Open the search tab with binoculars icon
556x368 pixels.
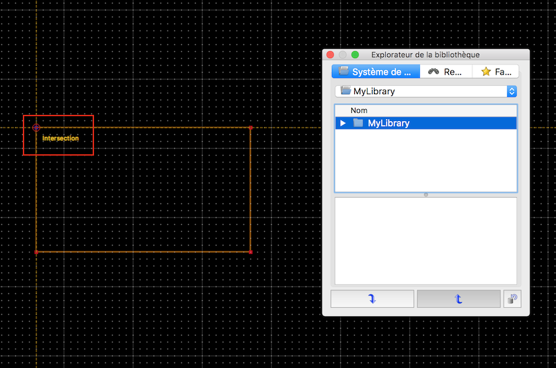pos(445,71)
